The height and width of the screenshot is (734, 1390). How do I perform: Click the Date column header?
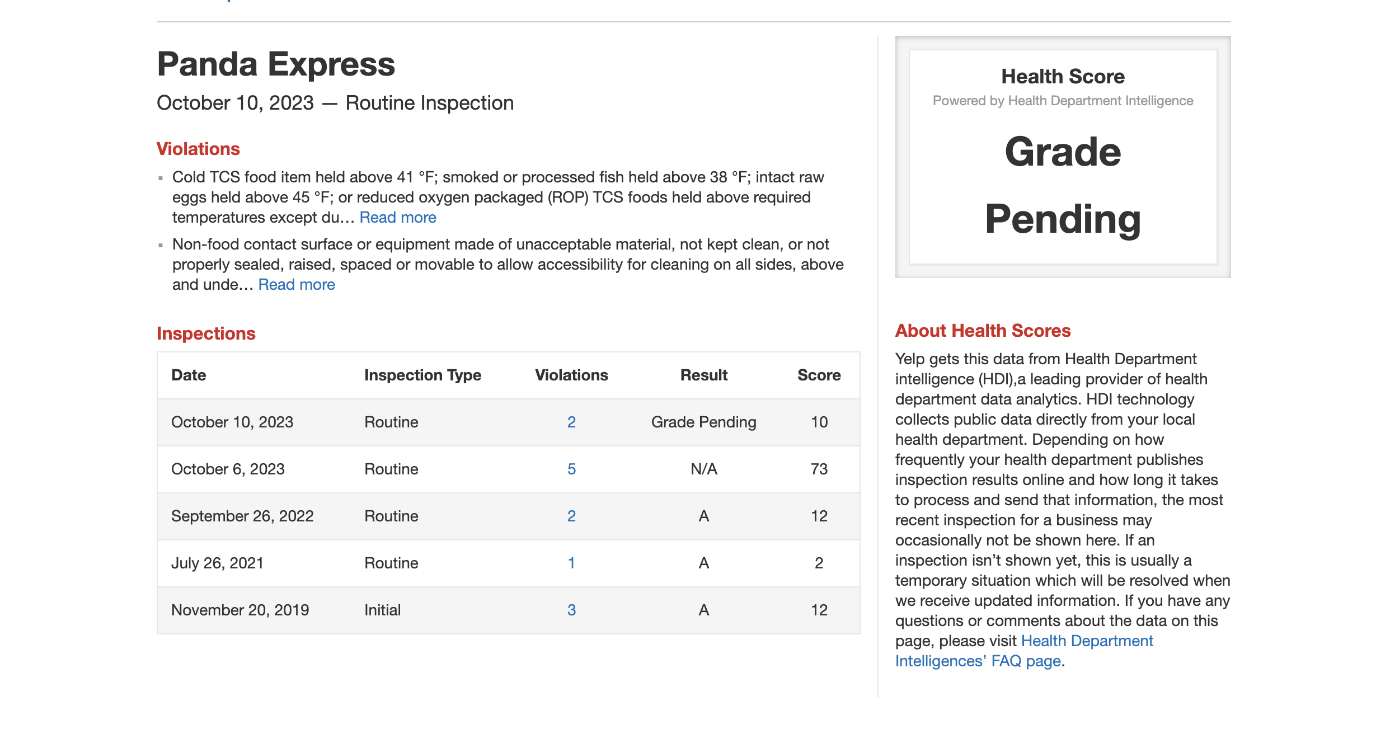coord(189,375)
